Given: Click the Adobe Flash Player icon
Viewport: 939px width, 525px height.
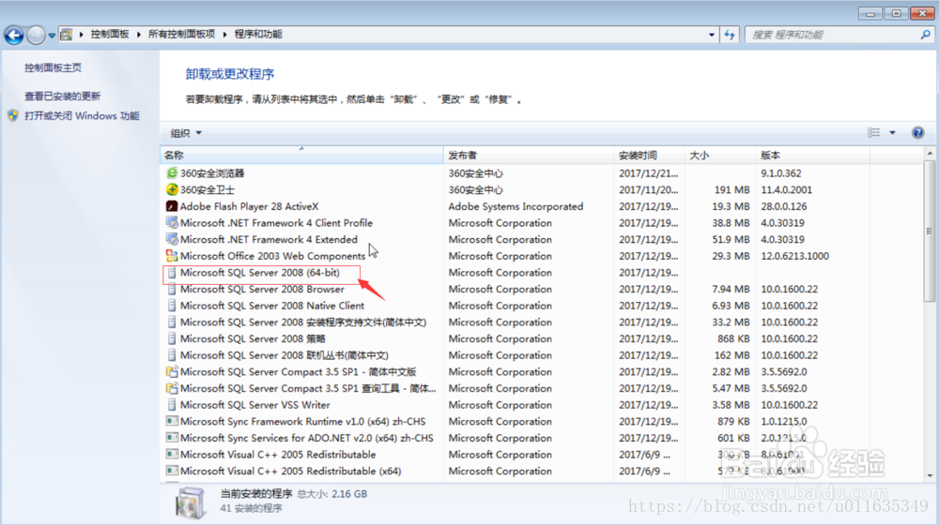Looking at the screenshot, I should click(172, 206).
